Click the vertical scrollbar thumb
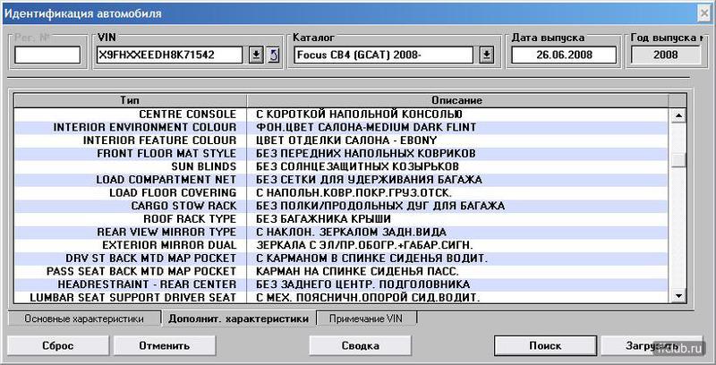Viewport: 716px width, 365px height. pyautogui.click(x=678, y=159)
